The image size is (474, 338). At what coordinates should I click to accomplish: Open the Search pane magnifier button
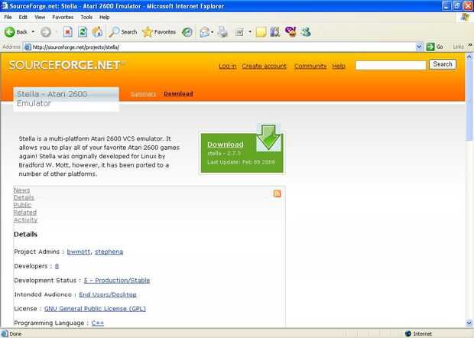[123, 32]
